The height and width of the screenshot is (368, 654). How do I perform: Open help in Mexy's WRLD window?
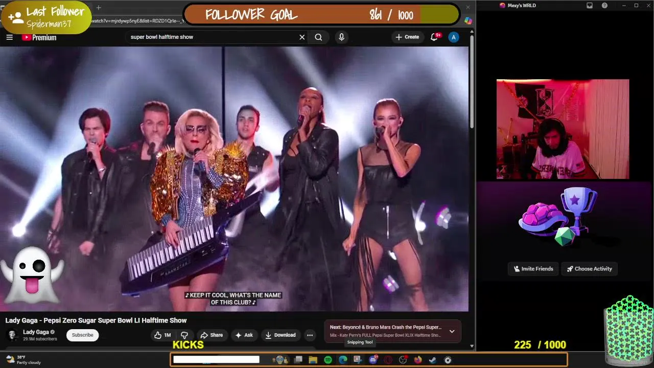click(605, 6)
